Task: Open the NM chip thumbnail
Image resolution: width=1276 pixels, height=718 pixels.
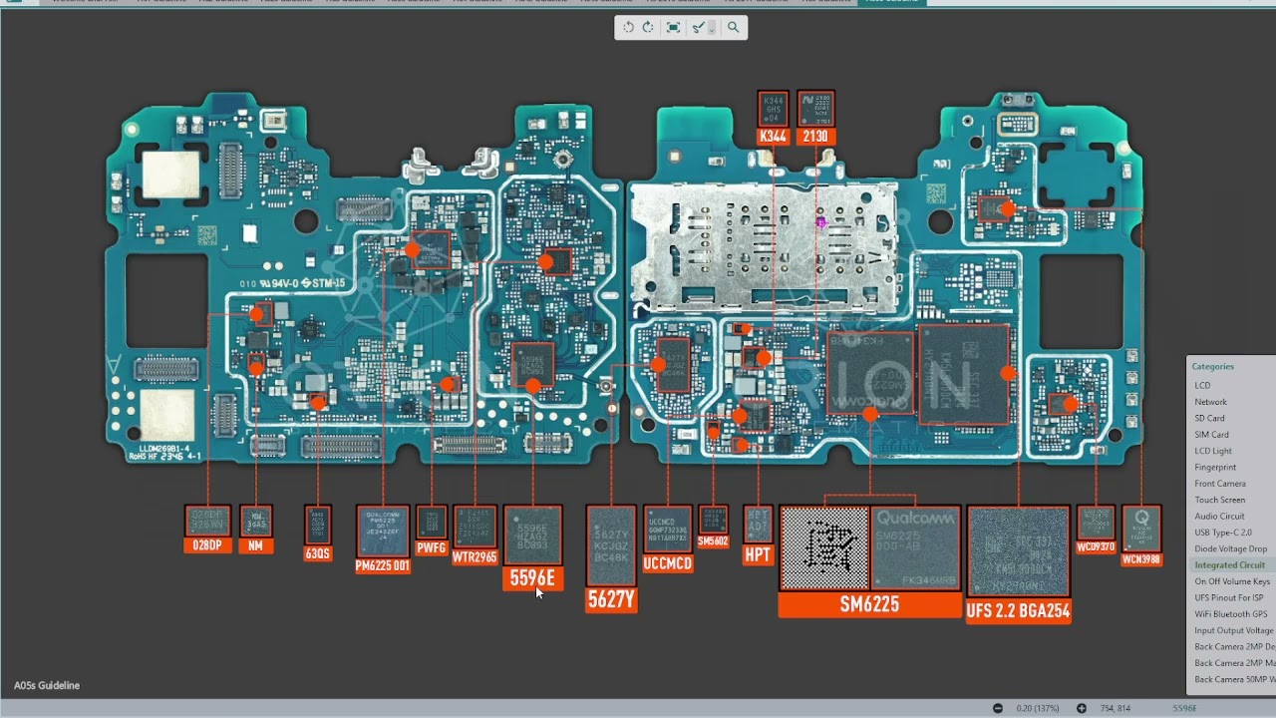Action: tap(256, 522)
